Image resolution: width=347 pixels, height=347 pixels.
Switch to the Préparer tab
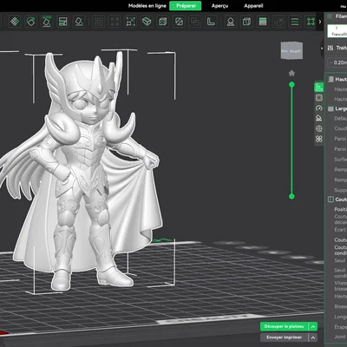click(186, 6)
